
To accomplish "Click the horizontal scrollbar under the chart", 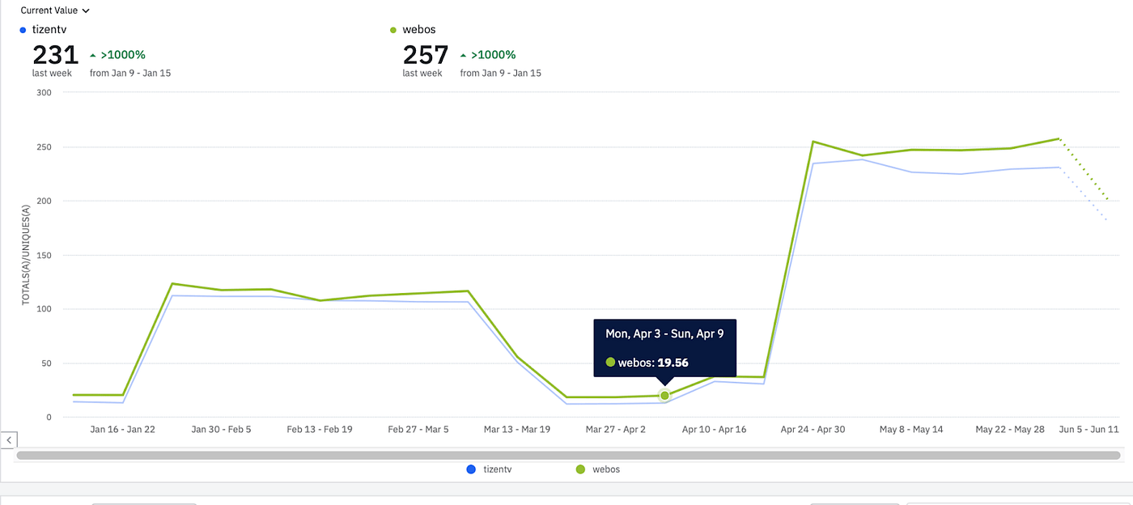I will pyautogui.click(x=566, y=453).
